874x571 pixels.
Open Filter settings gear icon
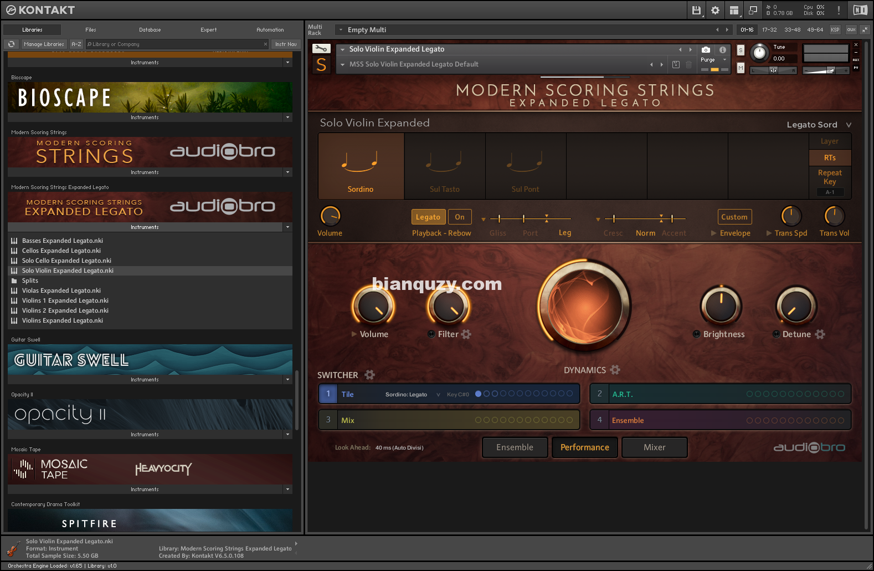click(466, 334)
